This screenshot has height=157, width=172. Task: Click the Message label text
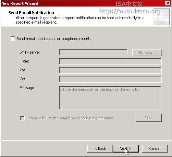coord(27,88)
